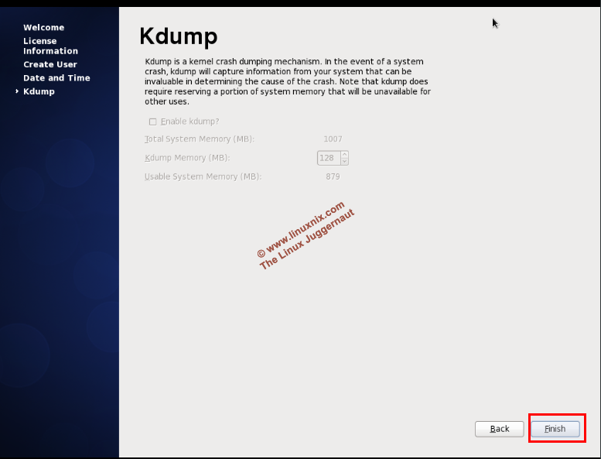Click the Usable System Memory value 879
This screenshot has width=601, height=459.
point(333,176)
